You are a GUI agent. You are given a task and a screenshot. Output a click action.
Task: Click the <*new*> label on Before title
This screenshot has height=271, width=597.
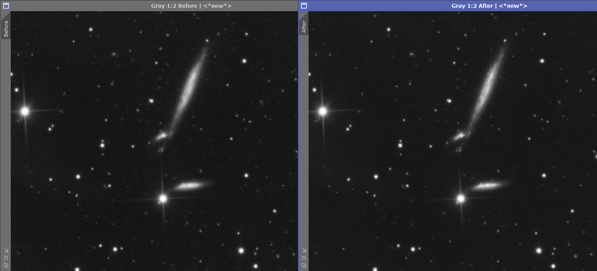tap(218, 6)
